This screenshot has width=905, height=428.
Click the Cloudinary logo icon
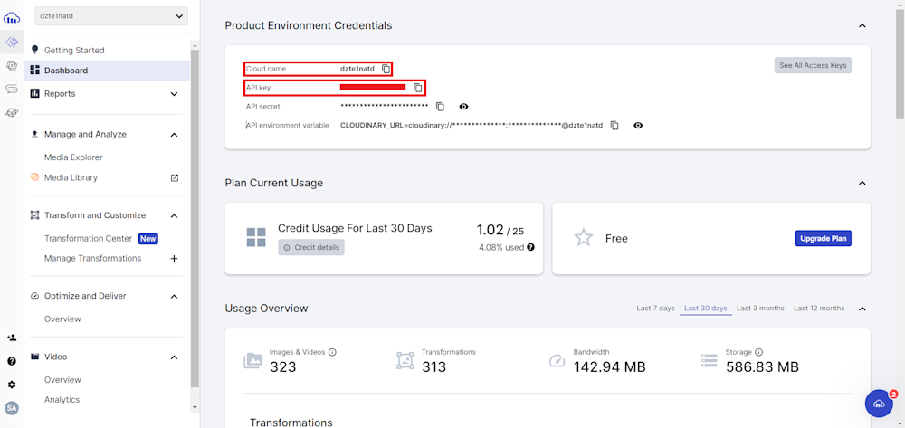(x=12, y=18)
